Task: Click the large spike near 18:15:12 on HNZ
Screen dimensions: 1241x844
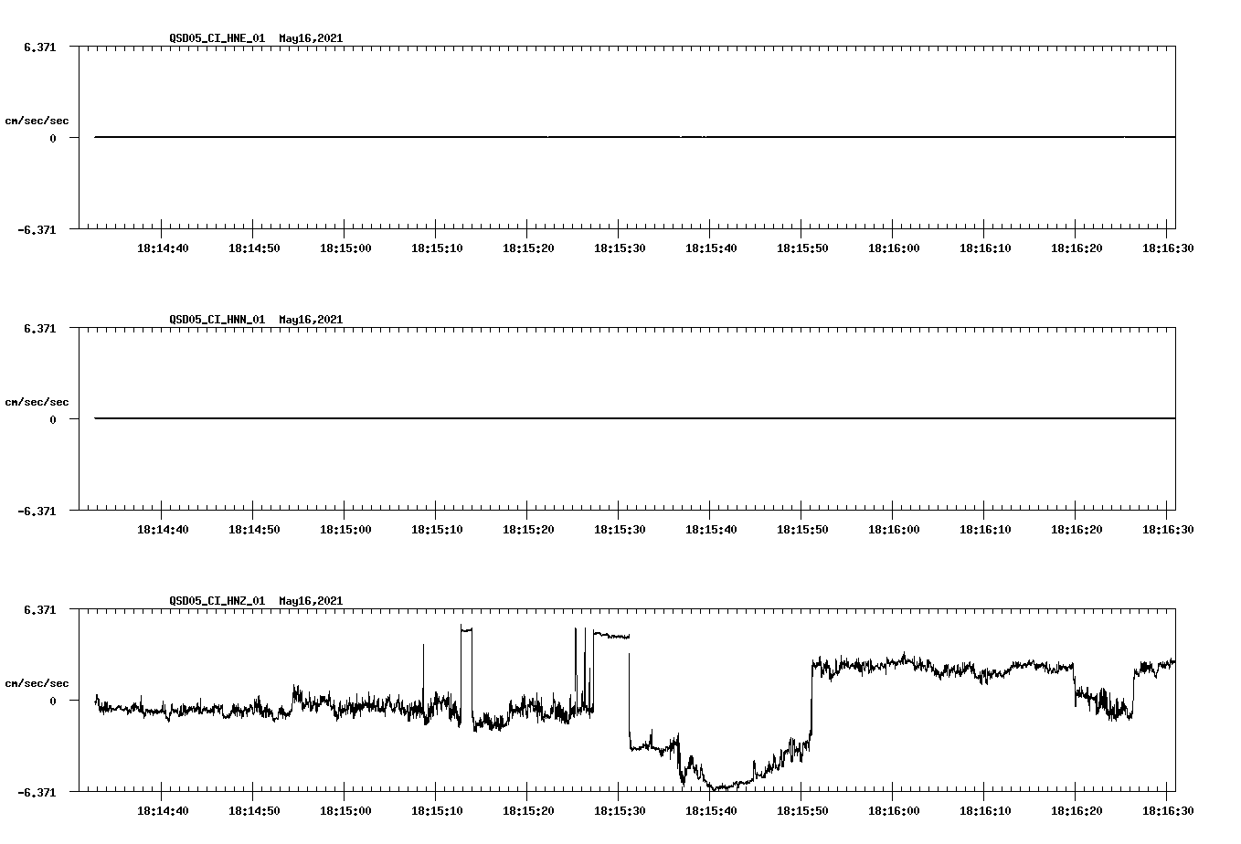Action: [464, 632]
